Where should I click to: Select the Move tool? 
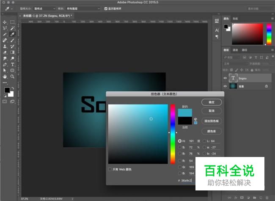5,22
